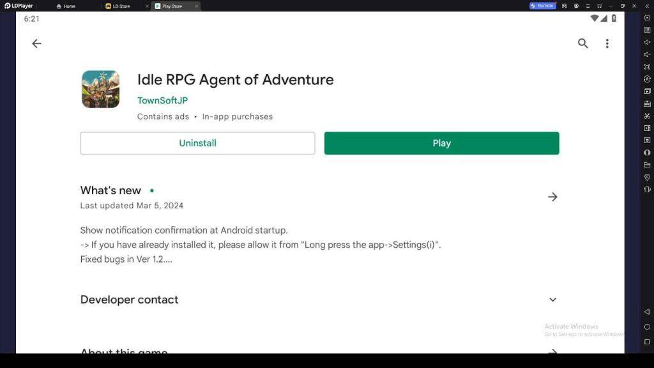654x368 pixels.
Task: Click the mini window mode icon
Action: (x=599, y=6)
